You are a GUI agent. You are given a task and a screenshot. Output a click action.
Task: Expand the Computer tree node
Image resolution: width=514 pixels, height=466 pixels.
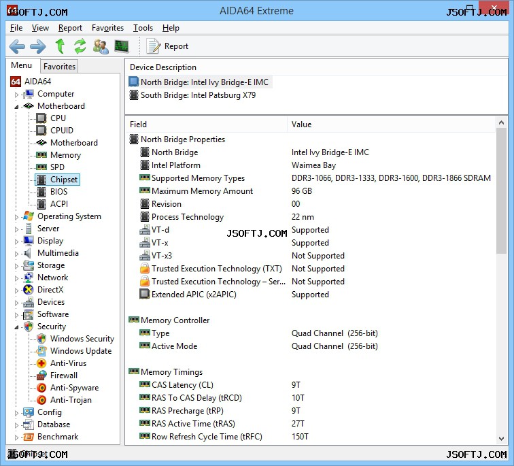pos(16,95)
